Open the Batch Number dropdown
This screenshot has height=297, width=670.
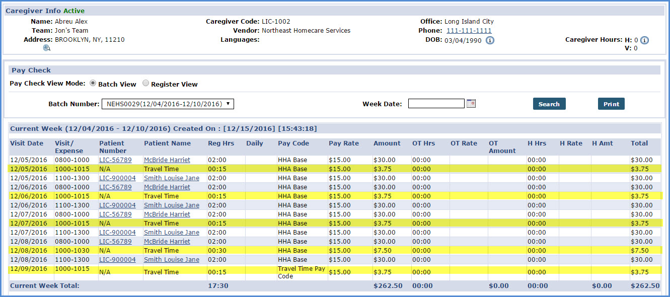(x=168, y=104)
